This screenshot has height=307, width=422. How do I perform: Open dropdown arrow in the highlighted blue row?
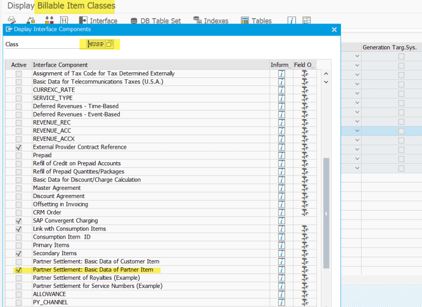(357, 131)
